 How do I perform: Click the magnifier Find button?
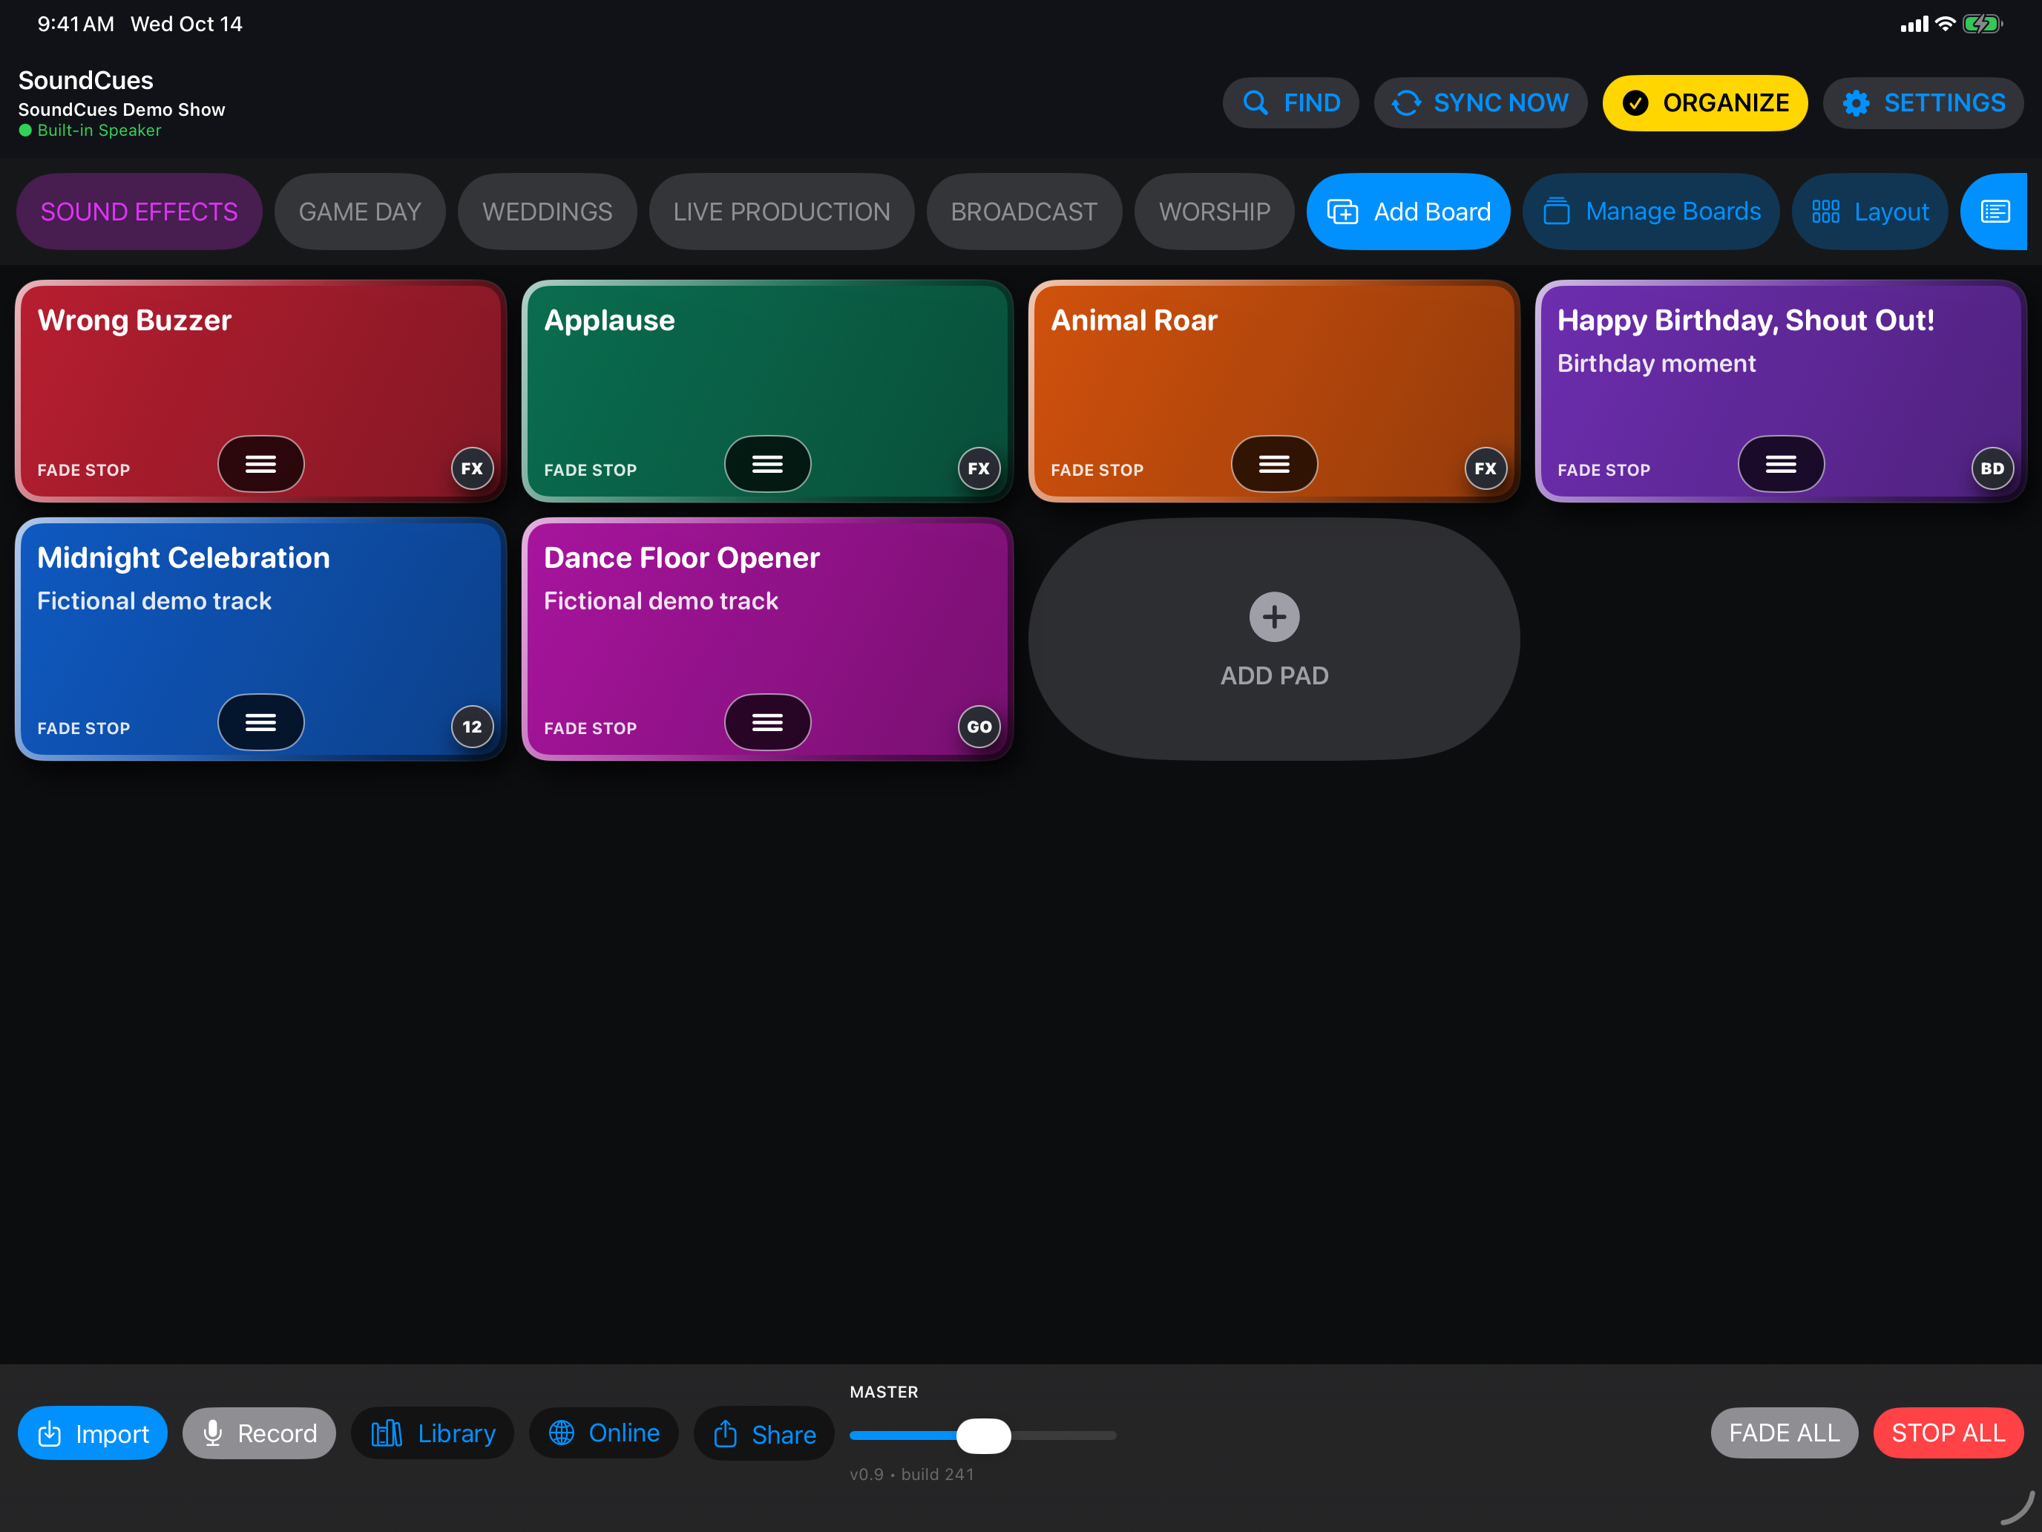click(1290, 102)
